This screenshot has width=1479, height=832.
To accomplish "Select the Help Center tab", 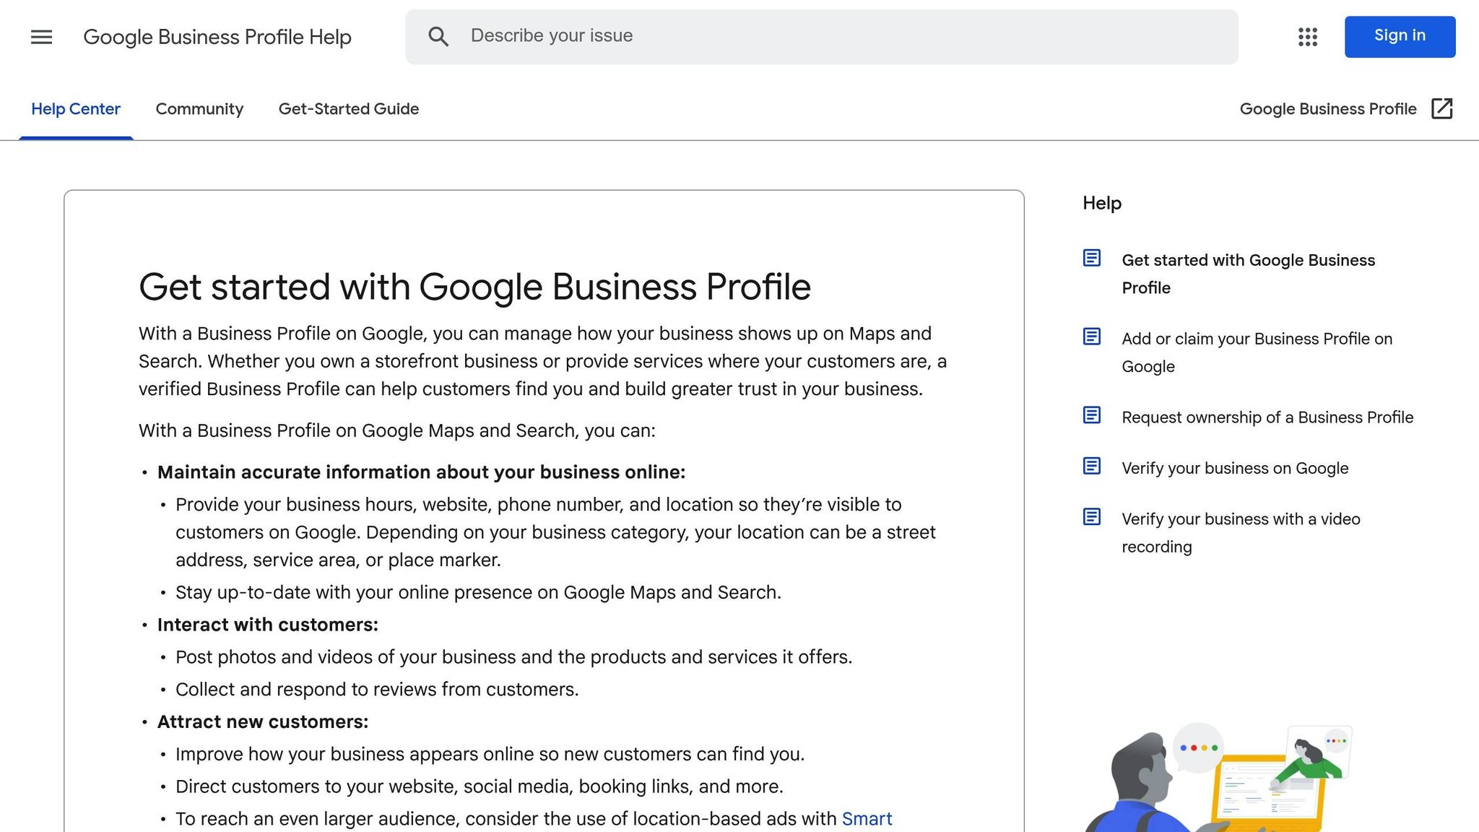I will 76,109.
